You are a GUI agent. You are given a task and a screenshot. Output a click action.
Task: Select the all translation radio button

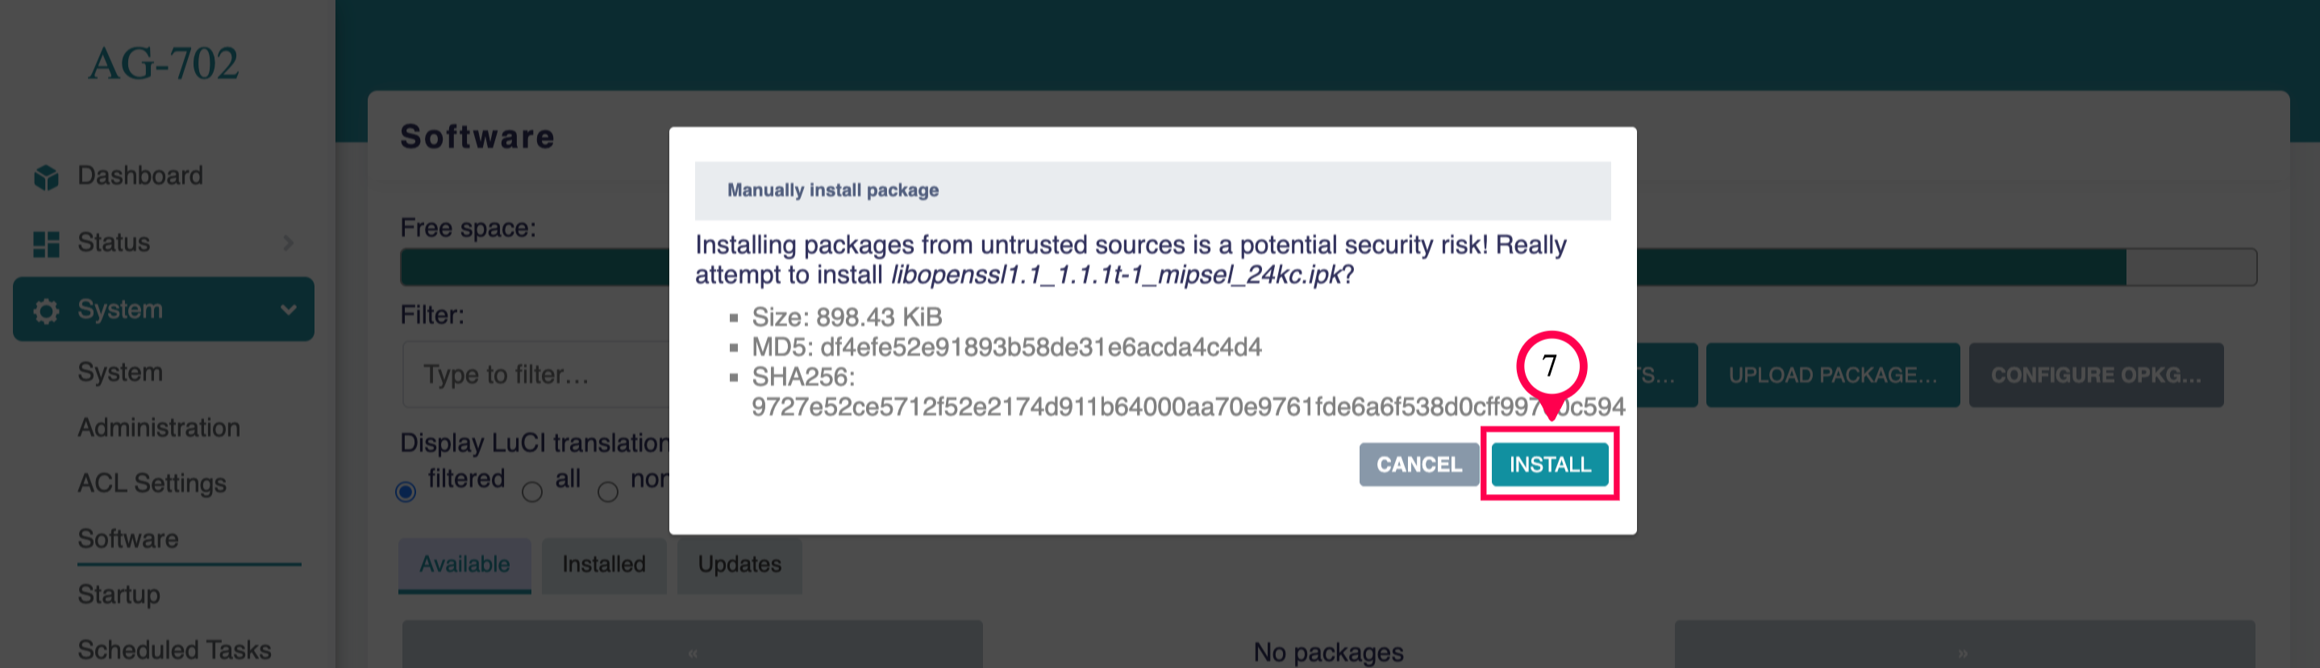pos(532,492)
